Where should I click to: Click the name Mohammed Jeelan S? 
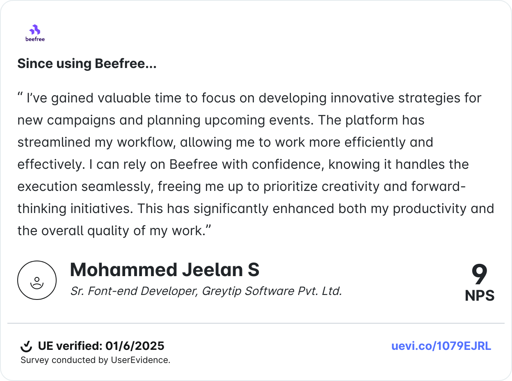pos(165,270)
